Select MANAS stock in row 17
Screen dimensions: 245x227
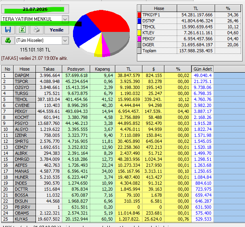(x=24, y=172)
